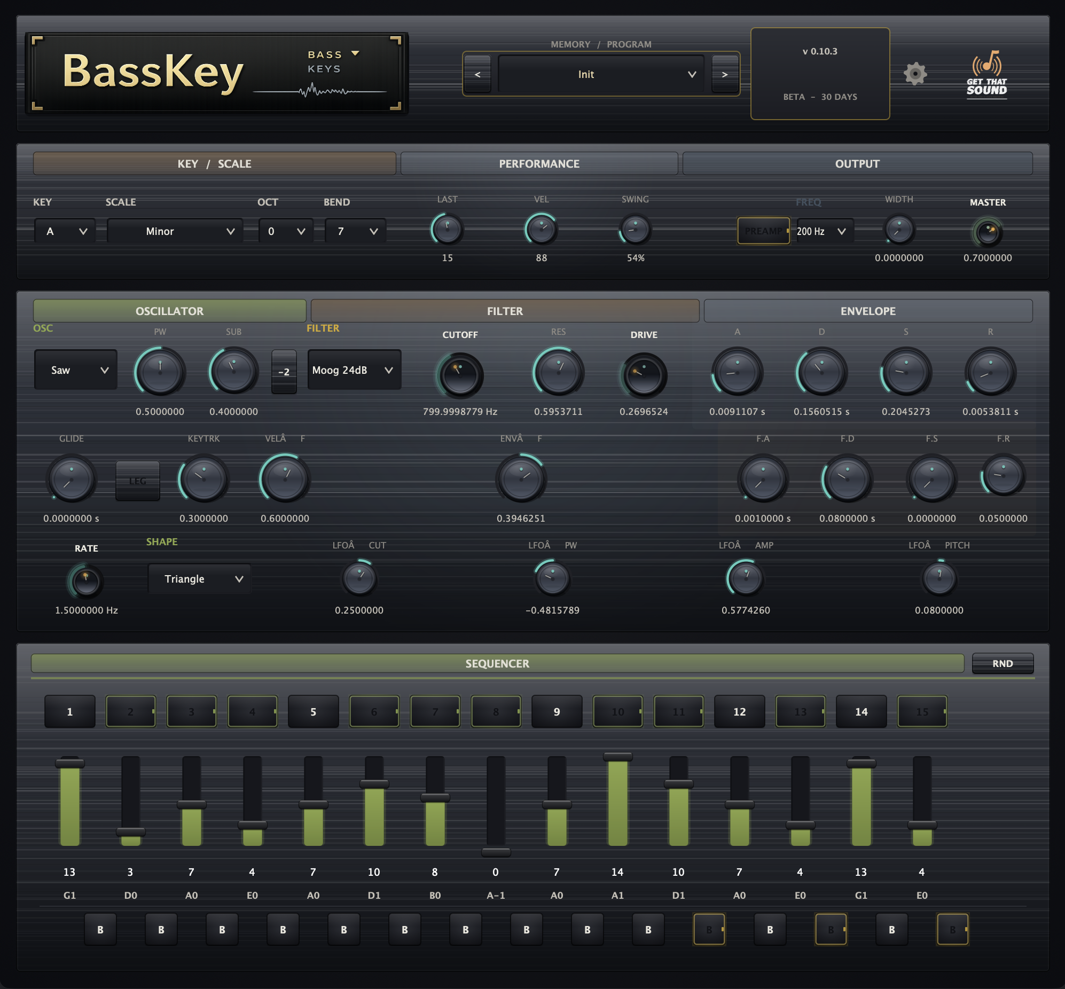The image size is (1065, 989).
Task: Go to the next program preset
Action: coord(725,74)
